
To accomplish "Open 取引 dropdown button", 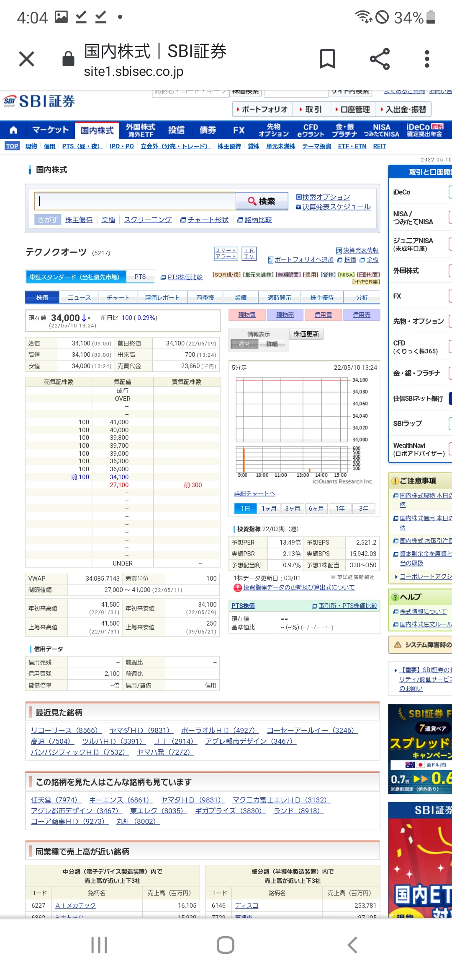I will point(311,109).
